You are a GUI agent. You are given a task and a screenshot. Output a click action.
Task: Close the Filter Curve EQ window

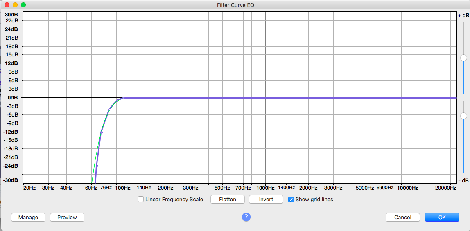coord(7,5)
